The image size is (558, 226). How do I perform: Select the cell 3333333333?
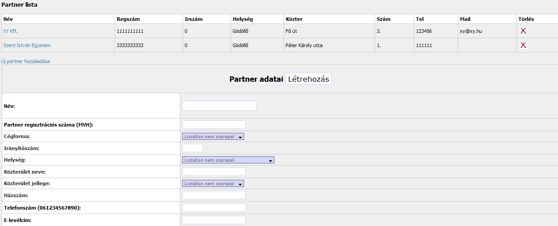pos(149,45)
